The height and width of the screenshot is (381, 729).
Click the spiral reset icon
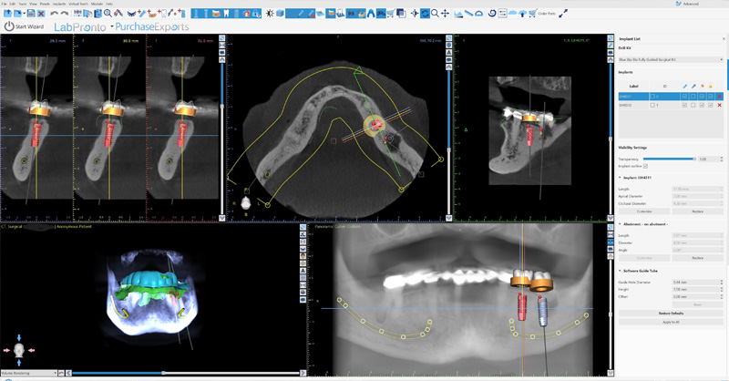(492, 14)
